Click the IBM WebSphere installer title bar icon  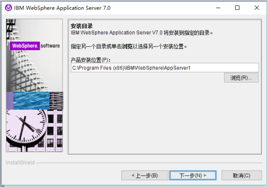[x=8, y=8]
